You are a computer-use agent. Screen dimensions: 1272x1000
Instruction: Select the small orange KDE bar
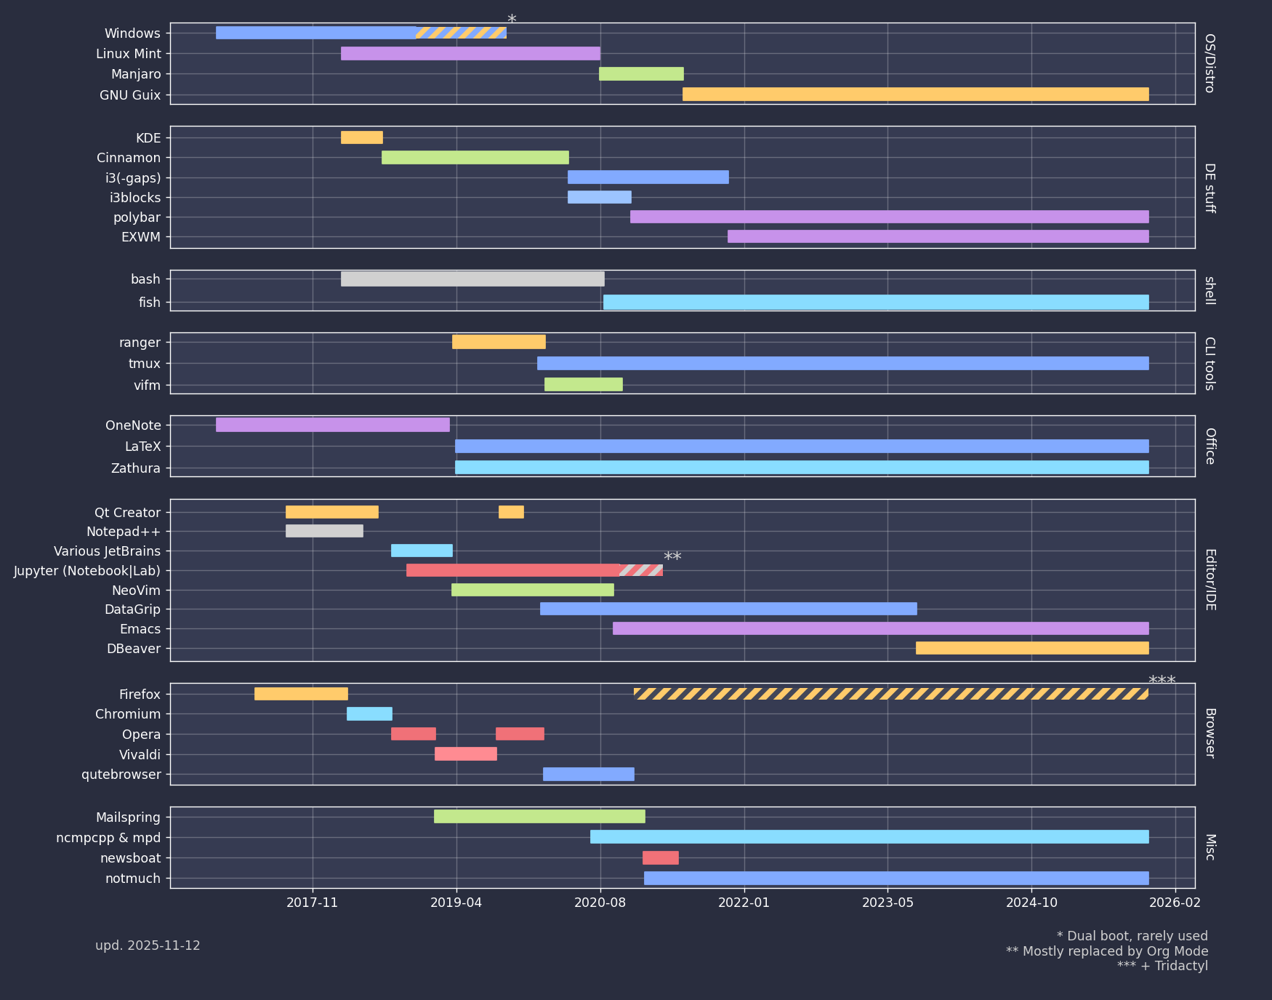(361, 137)
